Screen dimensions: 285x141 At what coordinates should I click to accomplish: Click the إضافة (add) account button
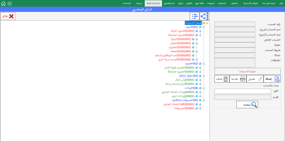point(272,79)
